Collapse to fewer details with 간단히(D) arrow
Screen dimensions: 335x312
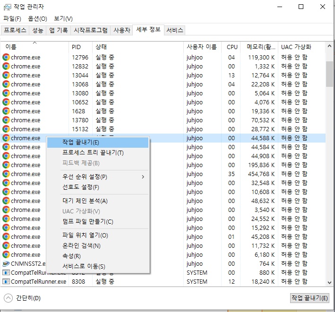[x=8, y=298]
